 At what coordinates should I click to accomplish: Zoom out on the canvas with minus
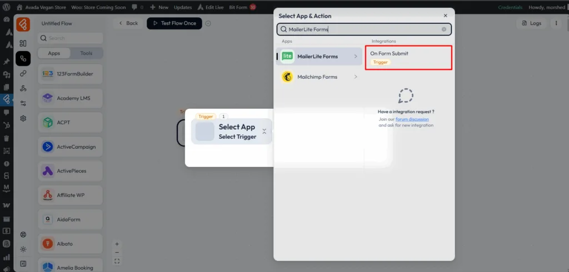pyautogui.click(x=117, y=253)
